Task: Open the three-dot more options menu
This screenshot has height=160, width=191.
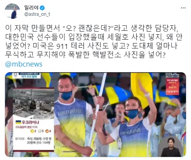Action: tap(183, 8)
